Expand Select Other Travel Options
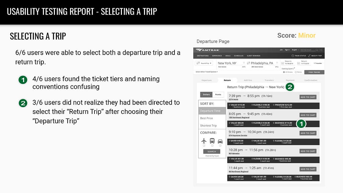This screenshot has height=193, width=343. pyautogui.click(x=206, y=72)
